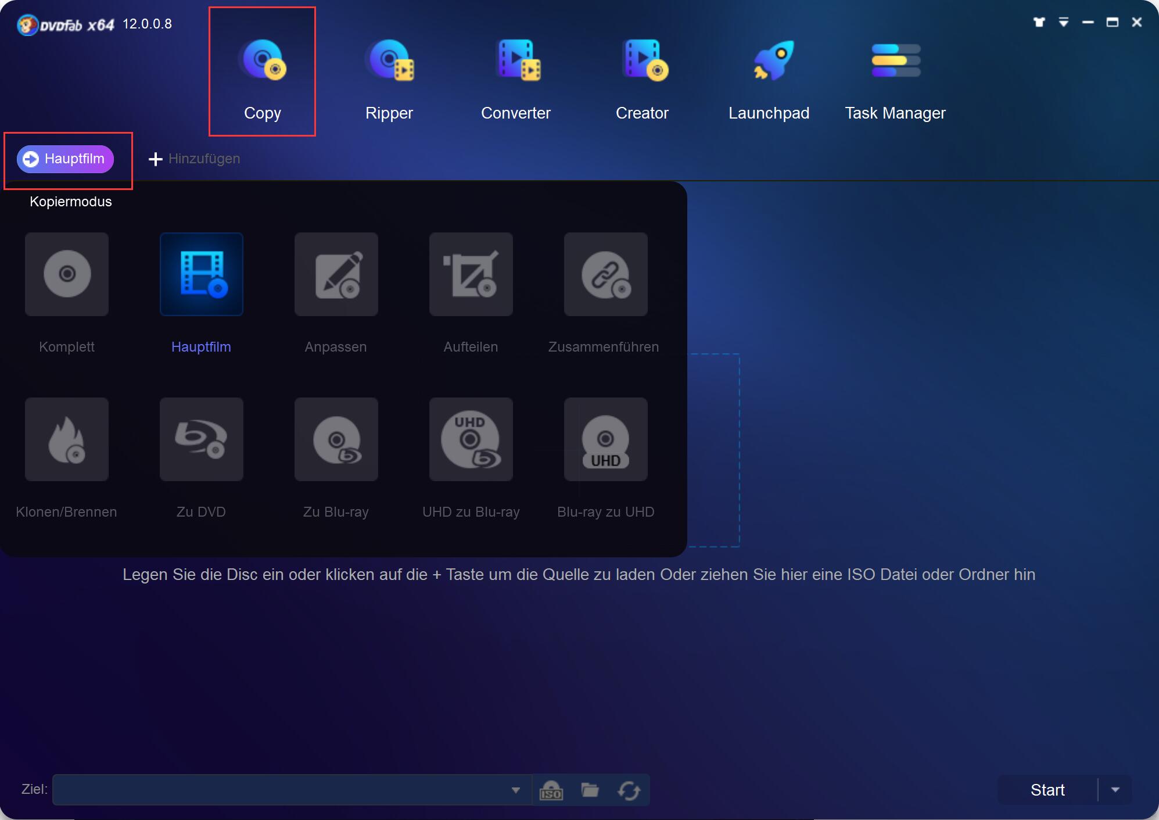
Task: Open the title bar dropdown menu arrow
Action: tap(1064, 22)
